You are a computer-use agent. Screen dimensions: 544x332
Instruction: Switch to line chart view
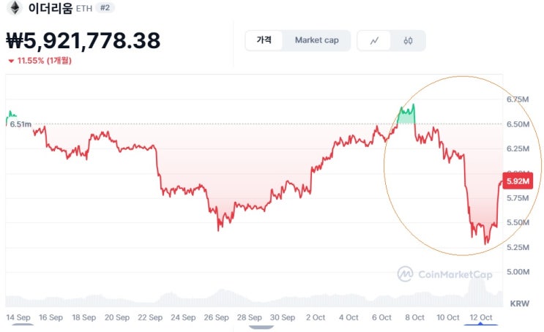(375, 40)
